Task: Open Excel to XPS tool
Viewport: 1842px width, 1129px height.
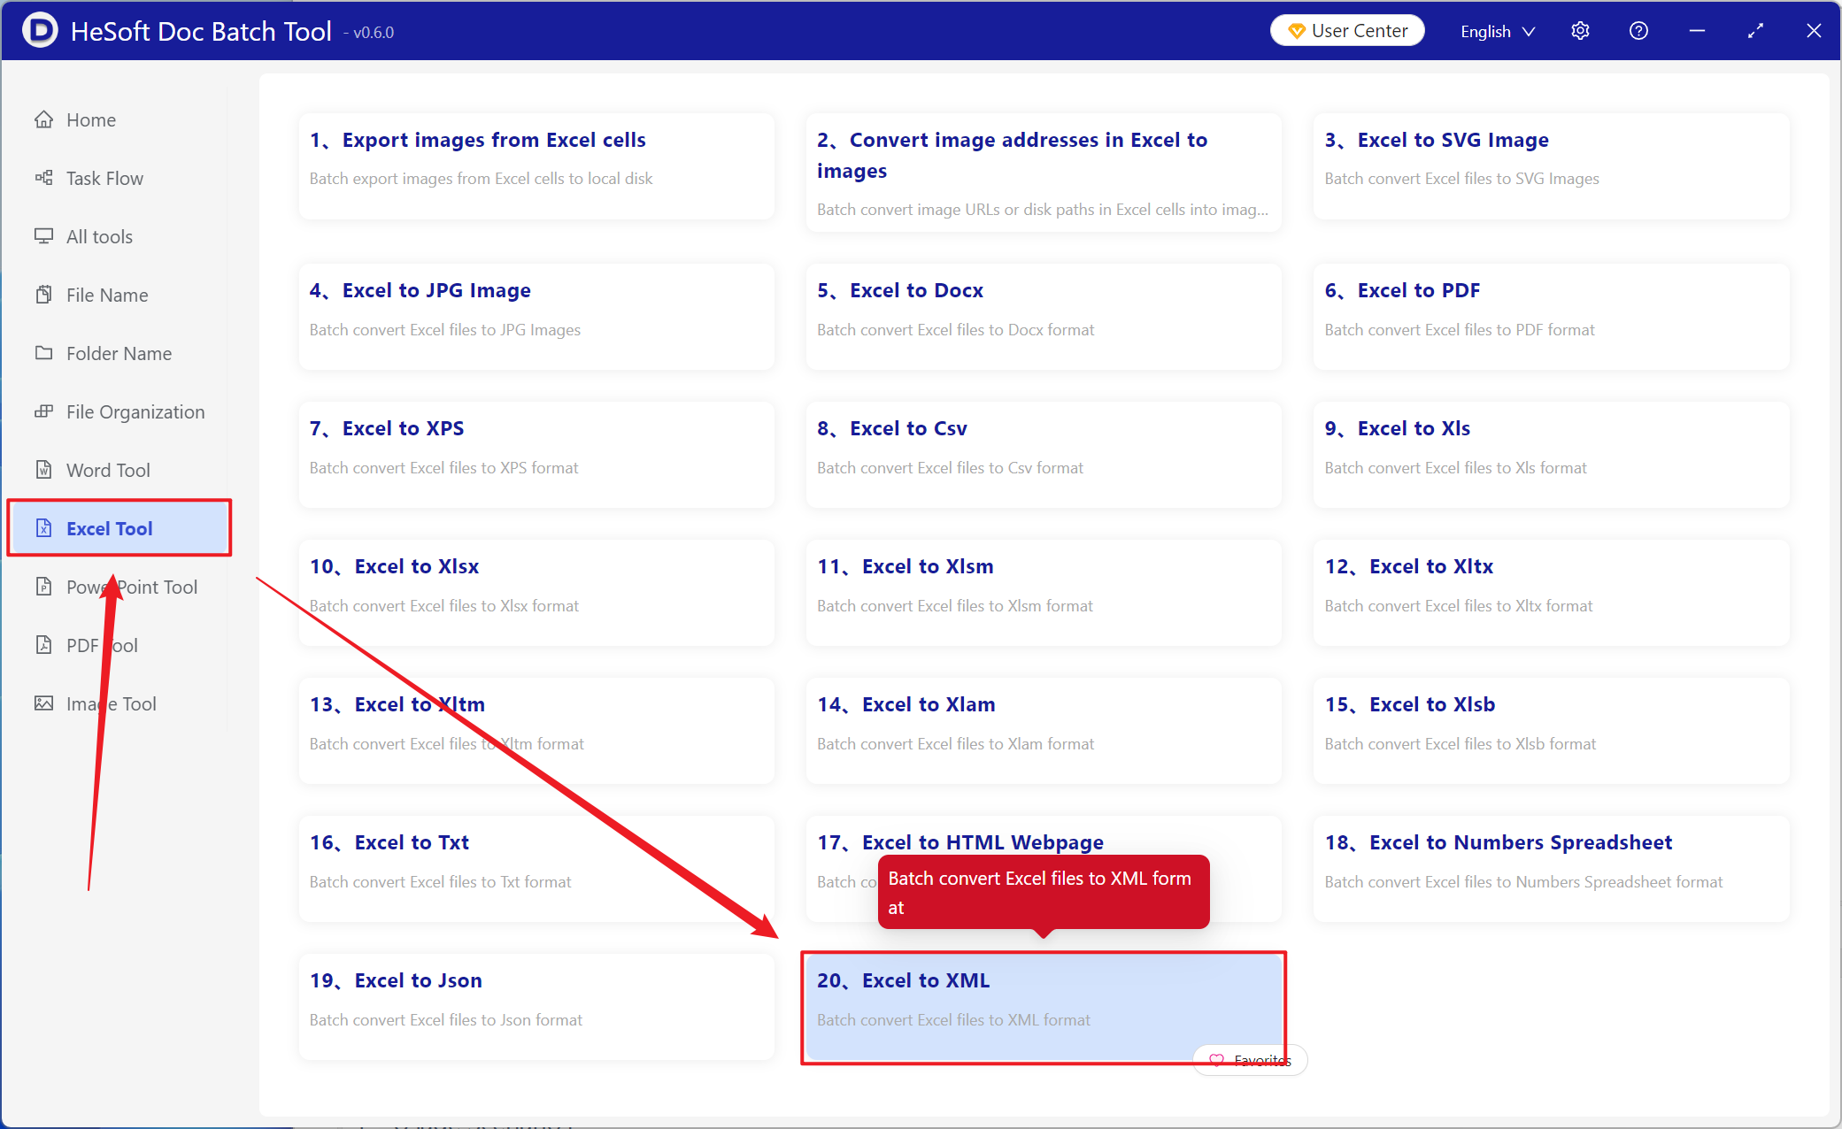Action: (x=536, y=454)
